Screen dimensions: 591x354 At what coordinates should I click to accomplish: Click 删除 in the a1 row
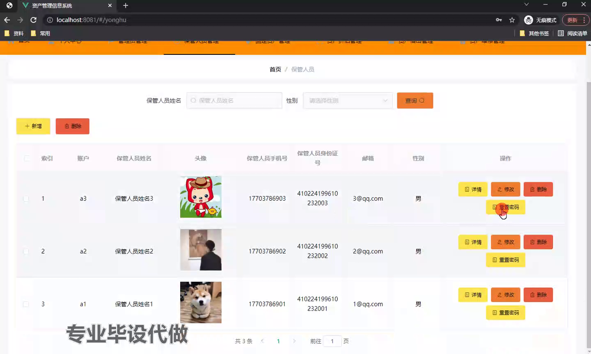538,295
